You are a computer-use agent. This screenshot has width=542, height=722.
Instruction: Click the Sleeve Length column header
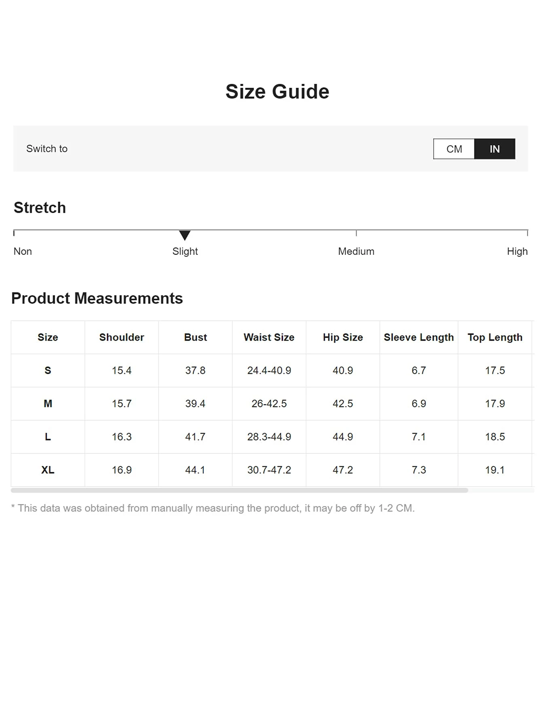pos(419,337)
